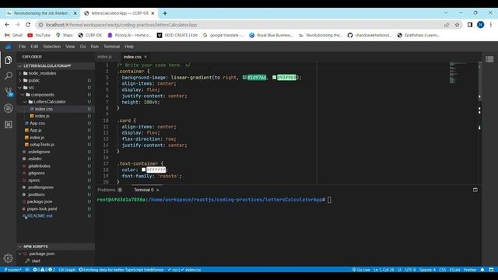This screenshot has height=280, width=498.
Task: Close the index.css editor tab
Action: 146,57
